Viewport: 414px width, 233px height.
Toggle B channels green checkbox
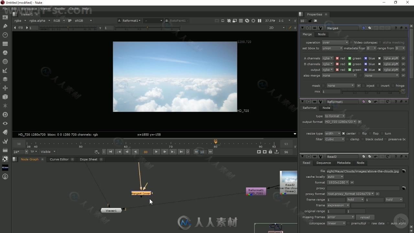[350, 64]
